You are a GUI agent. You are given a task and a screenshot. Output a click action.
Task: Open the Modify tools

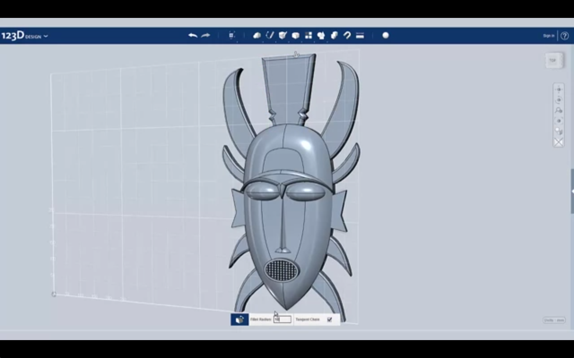click(295, 35)
